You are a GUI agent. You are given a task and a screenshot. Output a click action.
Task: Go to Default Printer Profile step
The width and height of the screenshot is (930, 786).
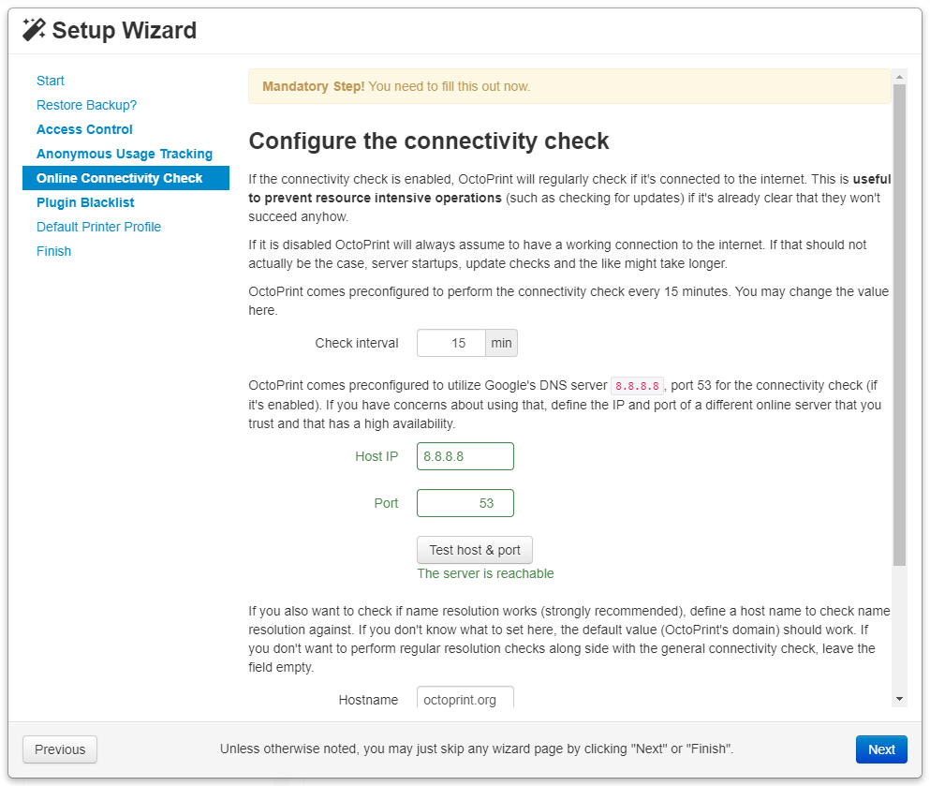tap(98, 227)
